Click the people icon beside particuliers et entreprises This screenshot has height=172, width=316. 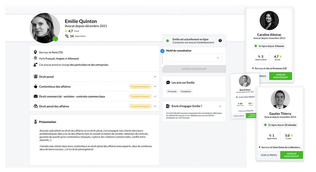point(35,65)
